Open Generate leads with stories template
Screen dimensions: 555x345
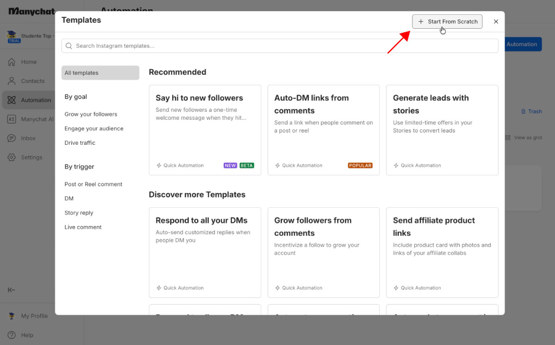pyautogui.click(x=442, y=130)
